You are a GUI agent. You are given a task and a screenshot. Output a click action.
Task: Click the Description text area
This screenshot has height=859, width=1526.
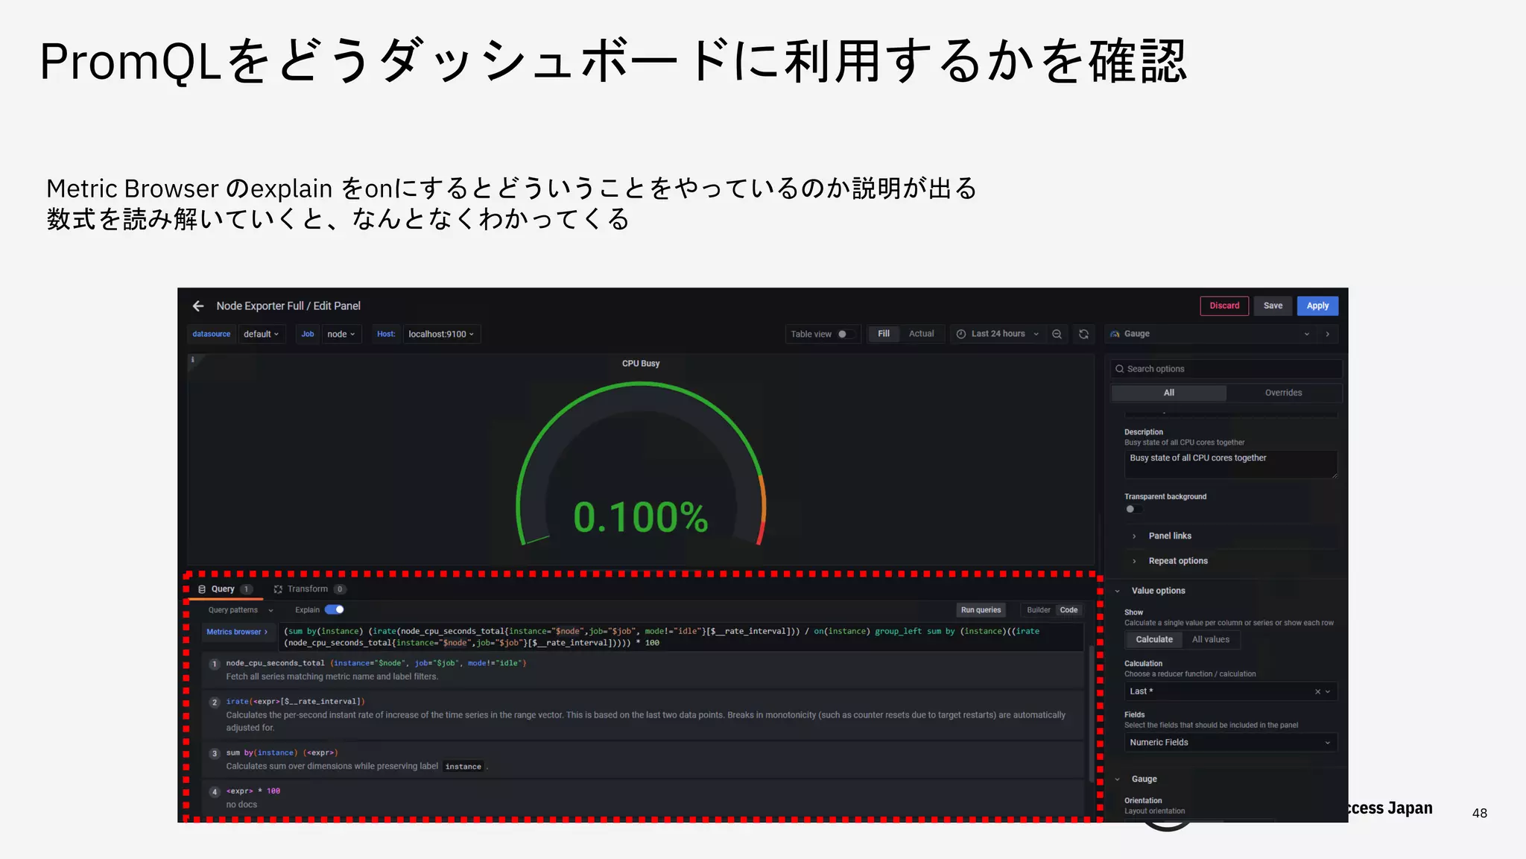pos(1231,464)
